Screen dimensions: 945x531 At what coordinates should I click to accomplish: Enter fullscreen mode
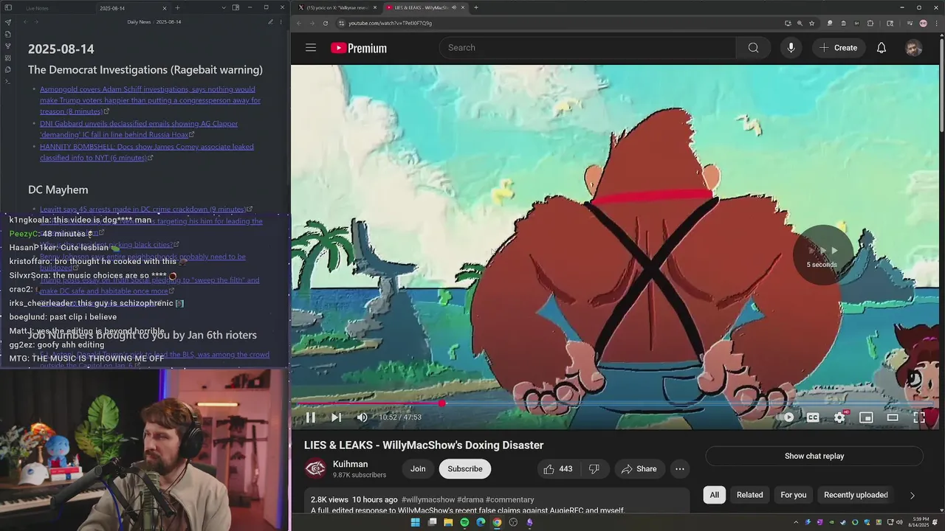coord(919,417)
